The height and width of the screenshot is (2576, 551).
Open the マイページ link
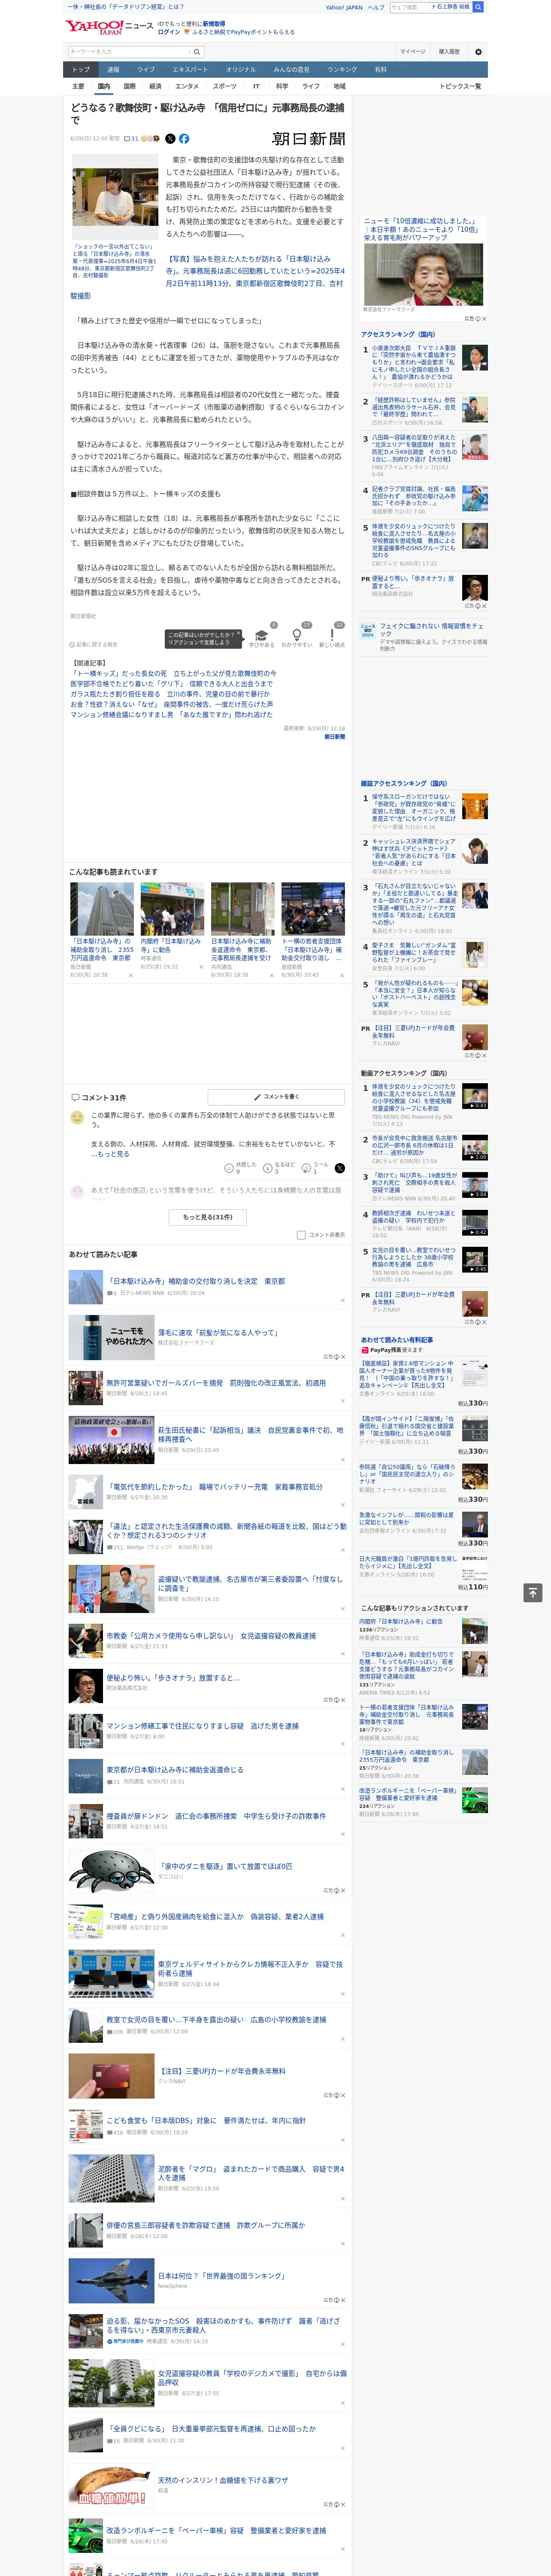(412, 52)
